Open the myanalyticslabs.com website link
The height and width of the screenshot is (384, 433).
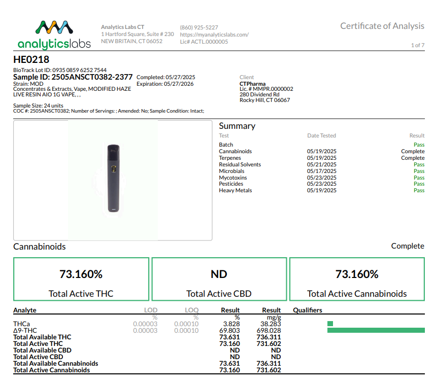tap(214, 34)
